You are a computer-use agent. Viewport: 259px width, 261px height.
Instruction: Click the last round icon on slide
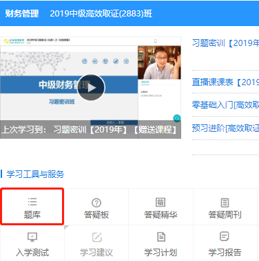tap(126, 61)
